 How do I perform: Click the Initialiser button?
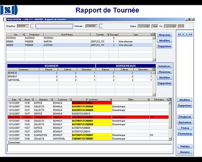pos(164,66)
